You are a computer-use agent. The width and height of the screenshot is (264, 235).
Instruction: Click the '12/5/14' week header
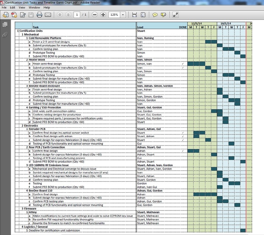196,24
